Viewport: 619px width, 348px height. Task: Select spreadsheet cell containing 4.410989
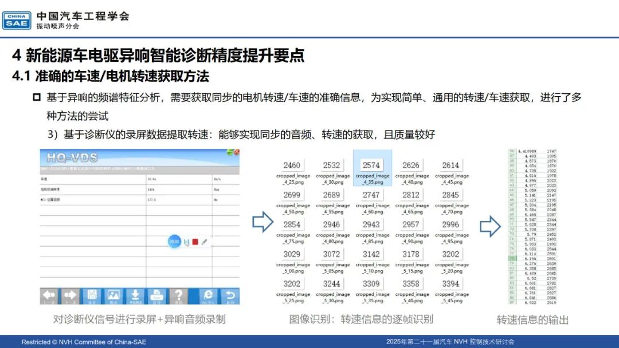tap(527, 151)
